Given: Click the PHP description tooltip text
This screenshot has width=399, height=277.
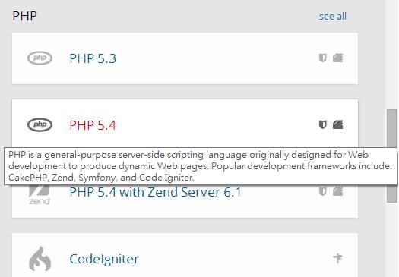Looking at the screenshot, I should point(201,166).
